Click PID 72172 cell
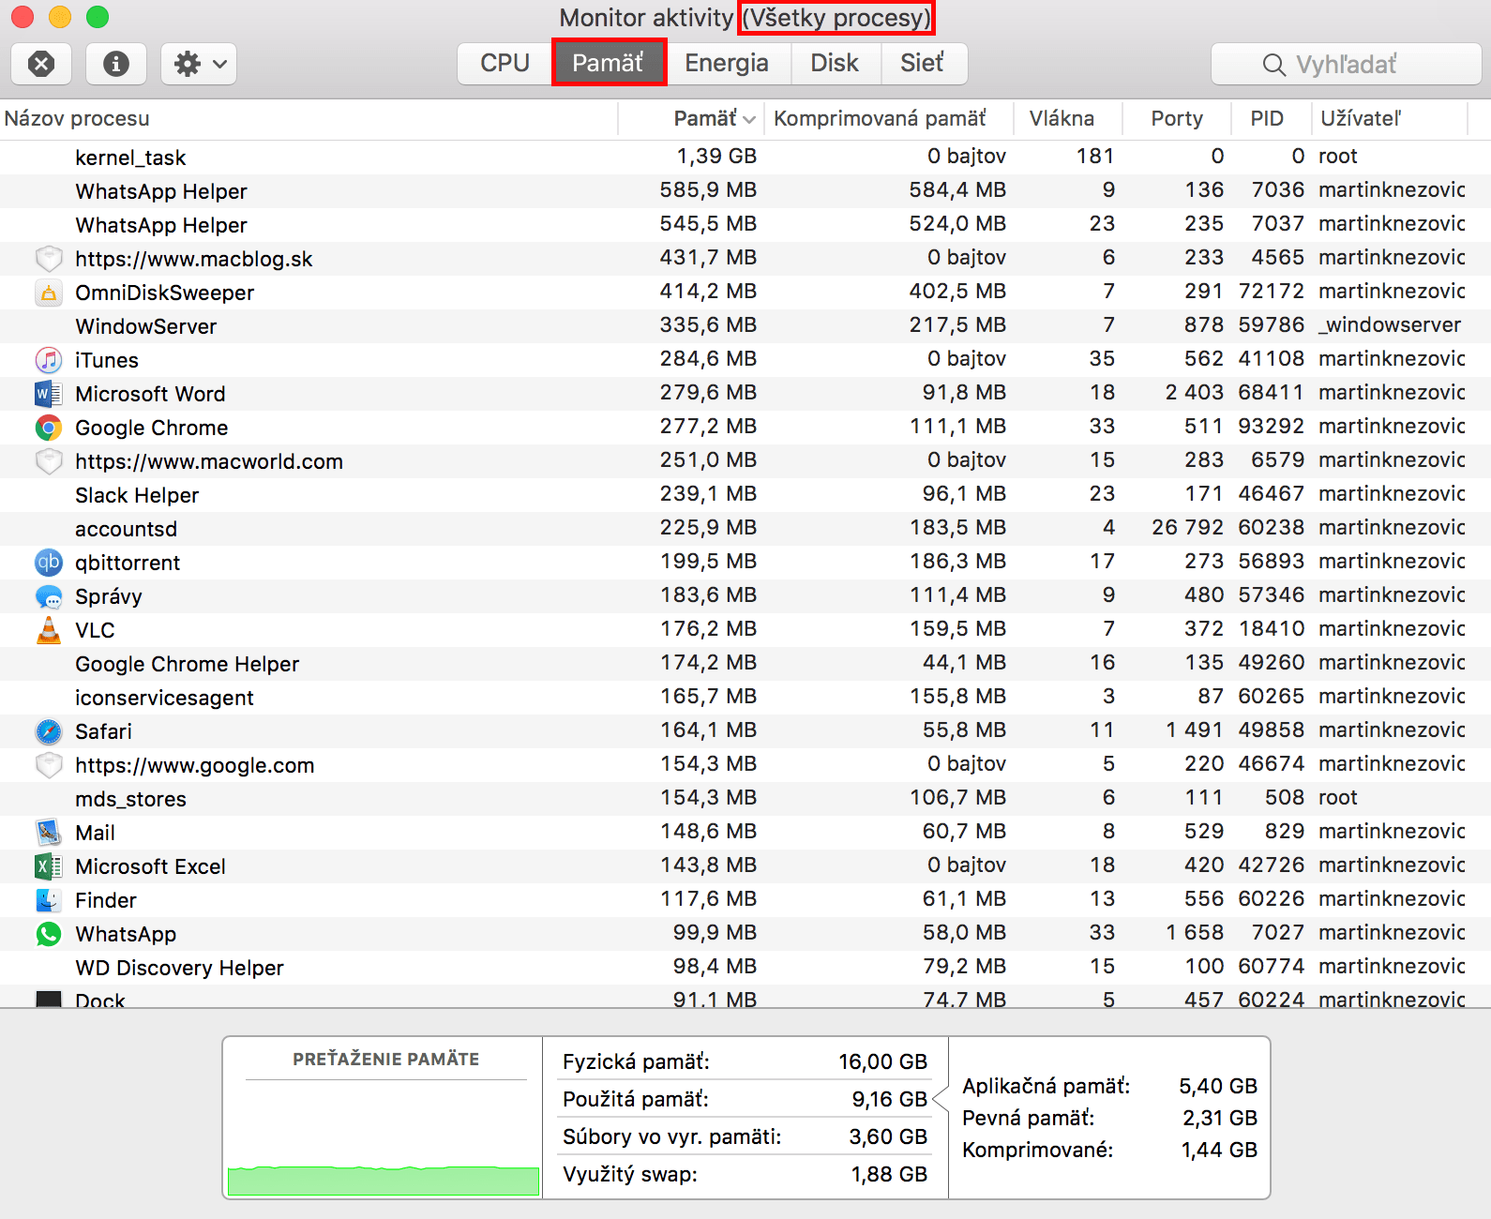The image size is (1491, 1219). coord(1272,292)
